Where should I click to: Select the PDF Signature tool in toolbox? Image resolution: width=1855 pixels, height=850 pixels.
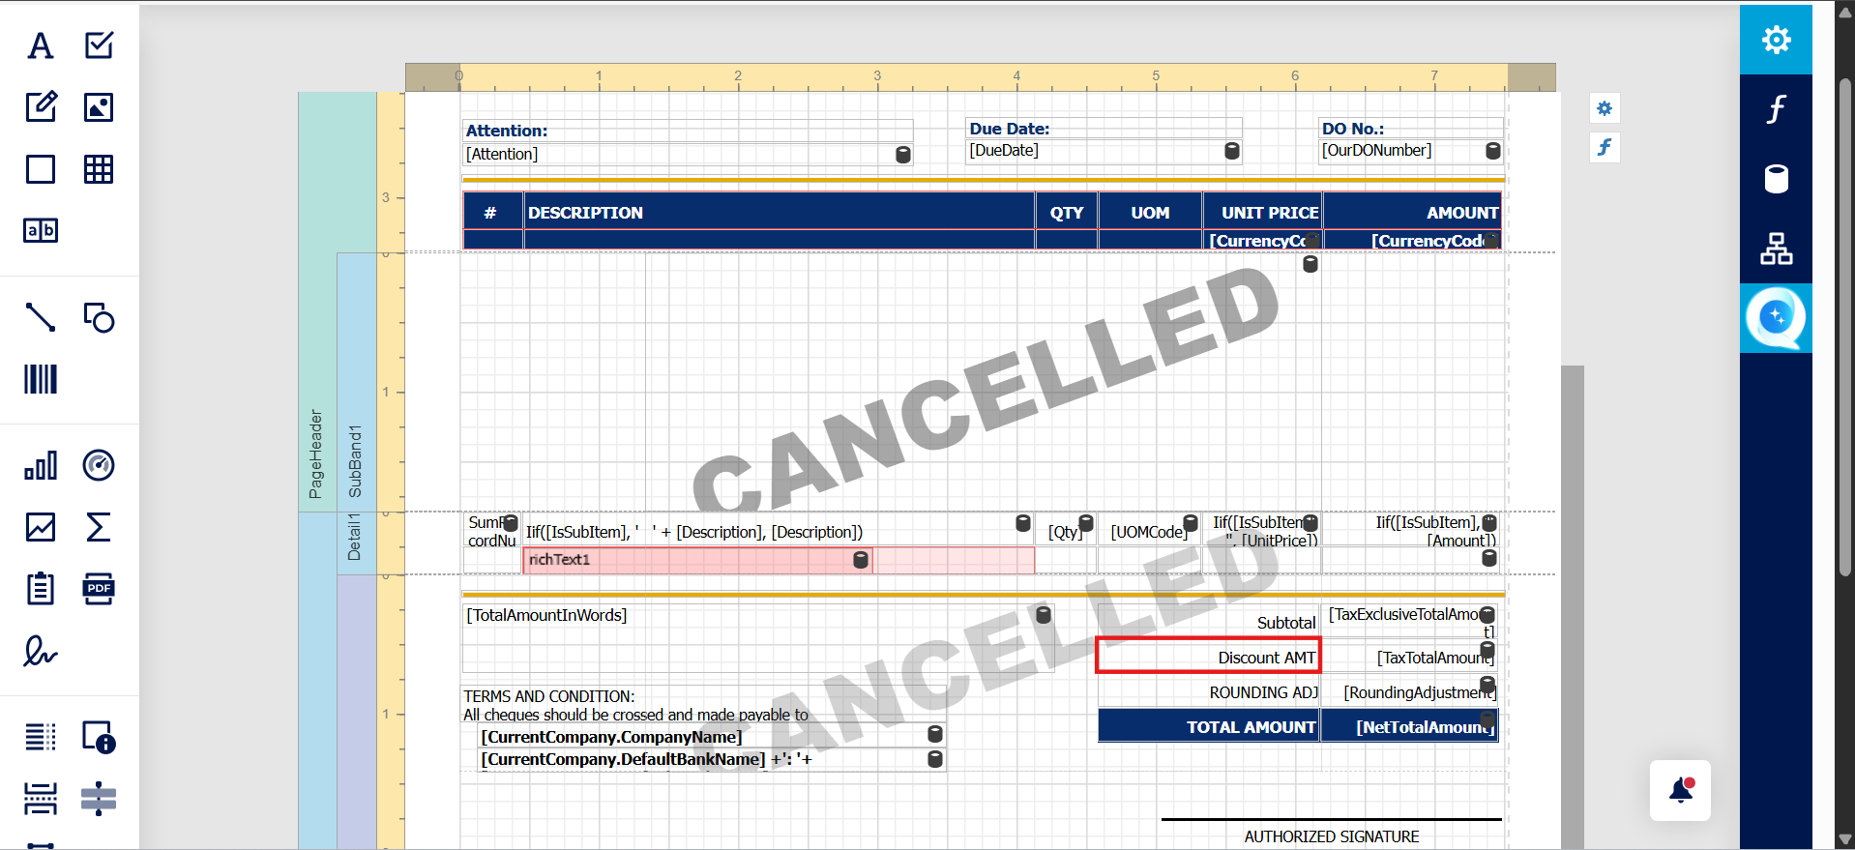tap(41, 651)
